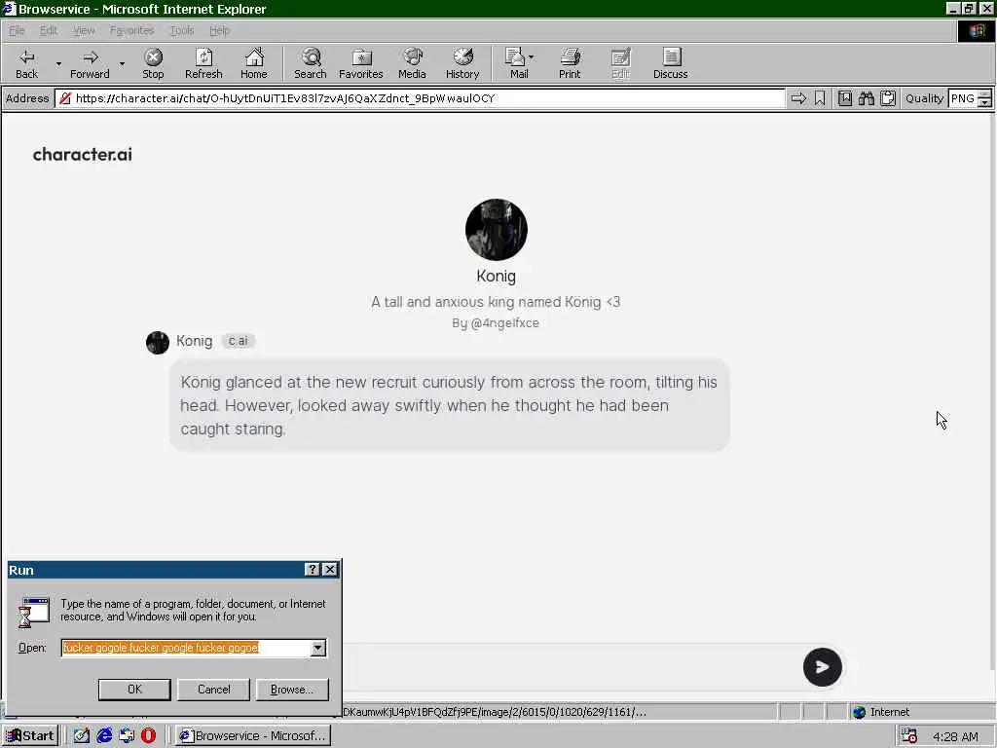Open the Search pane
997x748 pixels.
point(311,63)
